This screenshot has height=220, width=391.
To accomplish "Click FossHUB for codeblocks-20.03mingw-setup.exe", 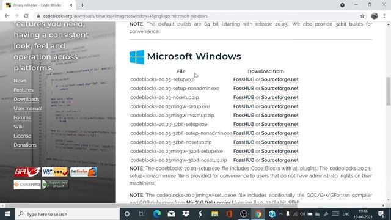I will [244, 106].
